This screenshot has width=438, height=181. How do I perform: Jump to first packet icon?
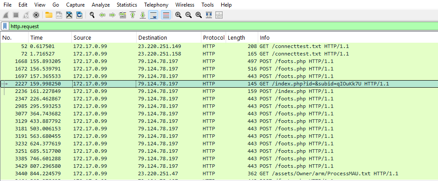[x=133, y=15]
